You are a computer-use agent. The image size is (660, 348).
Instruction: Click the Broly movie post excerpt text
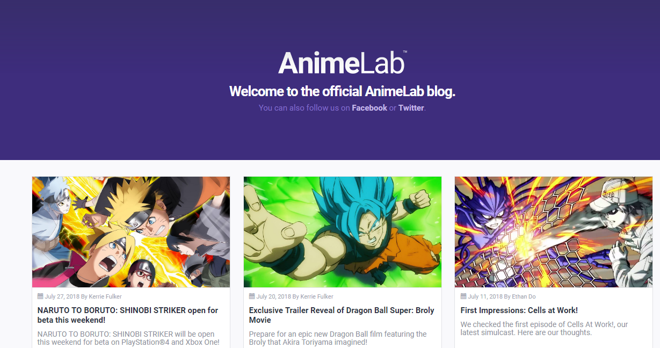pyautogui.click(x=338, y=338)
